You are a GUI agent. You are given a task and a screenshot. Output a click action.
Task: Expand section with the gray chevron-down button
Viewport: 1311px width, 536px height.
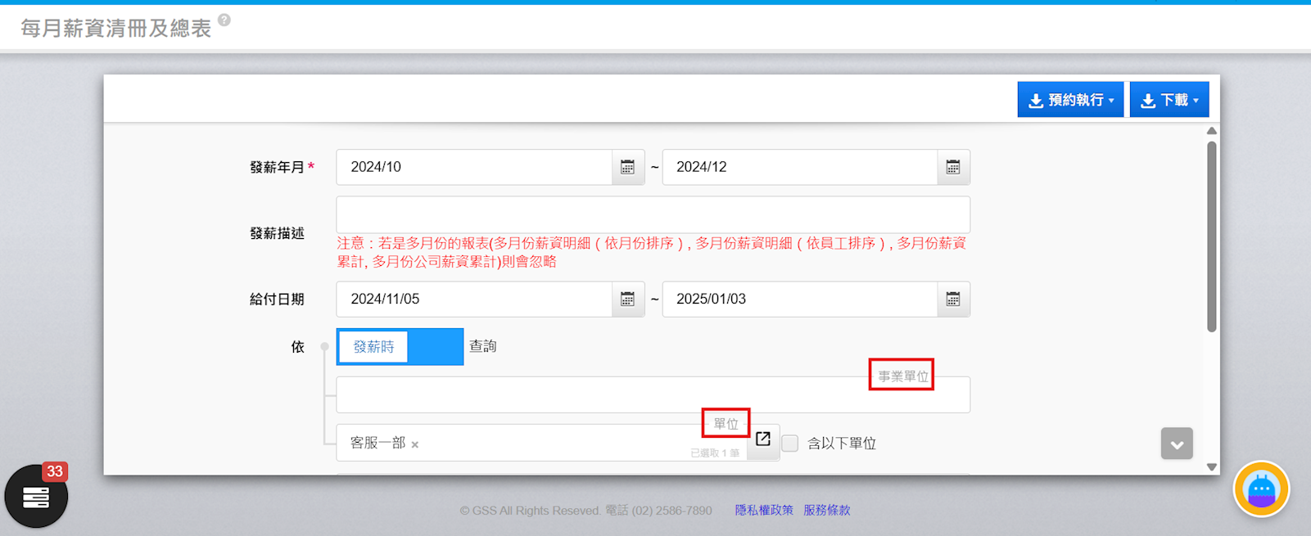point(1176,444)
